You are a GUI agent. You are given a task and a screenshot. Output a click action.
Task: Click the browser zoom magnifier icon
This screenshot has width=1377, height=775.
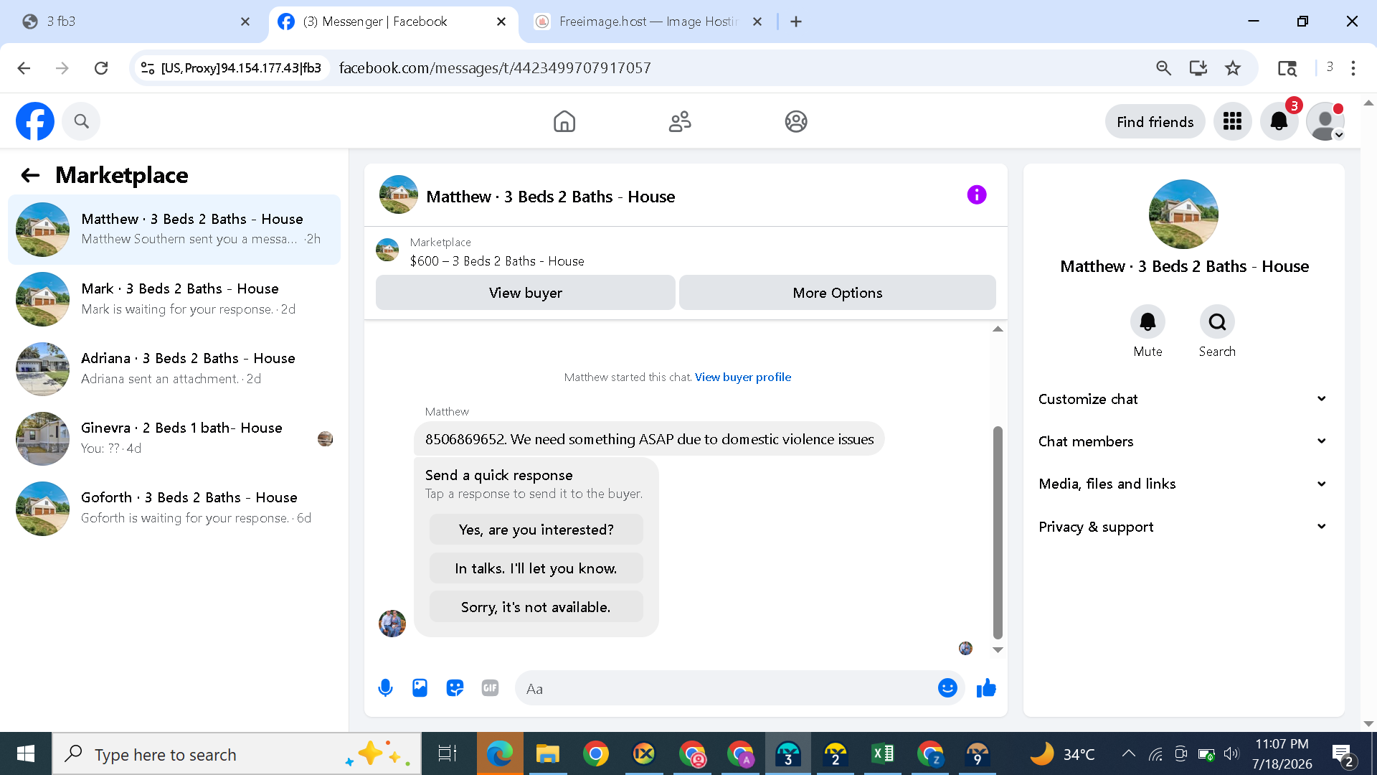click(1163, 68)
